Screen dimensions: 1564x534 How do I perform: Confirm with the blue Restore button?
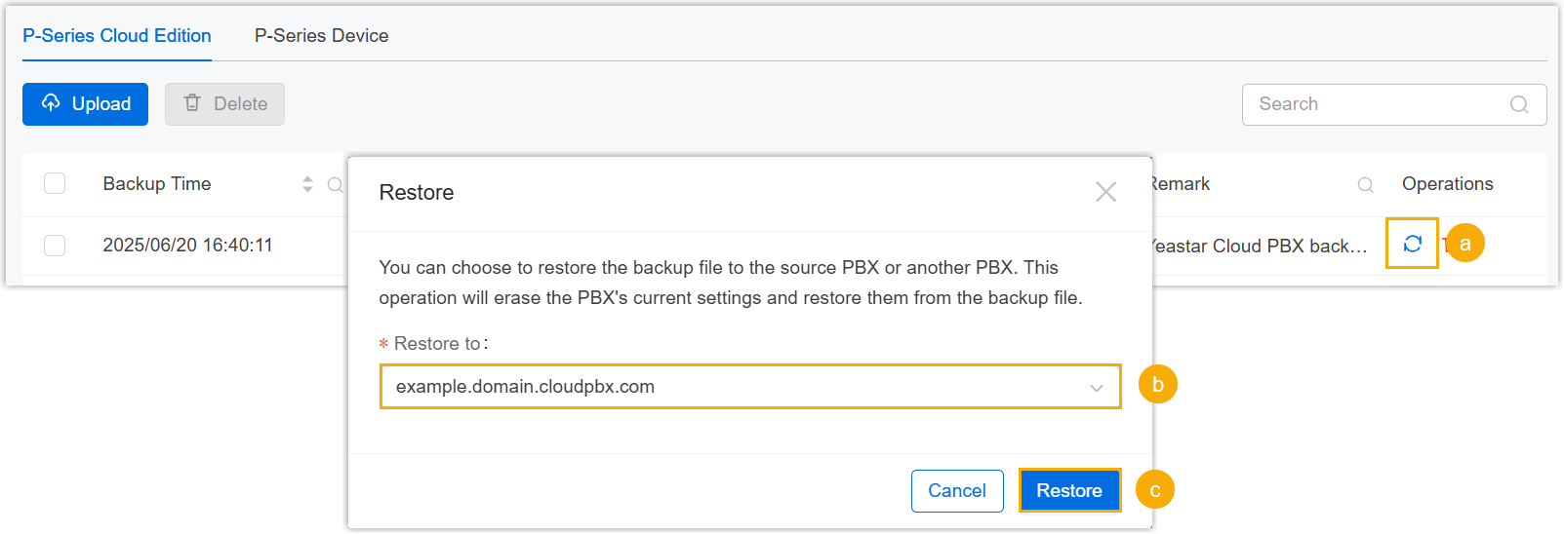click(1068, 490)
